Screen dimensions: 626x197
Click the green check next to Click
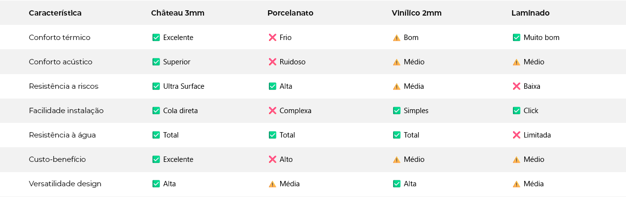pyautogui.click(x=516, y=111)
